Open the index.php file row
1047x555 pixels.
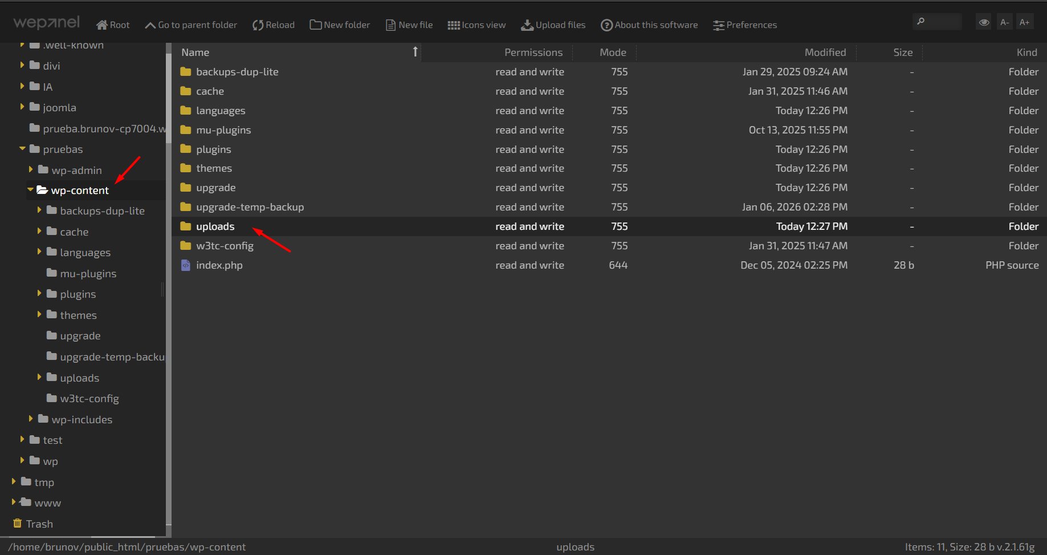click(x=219, y=265)
